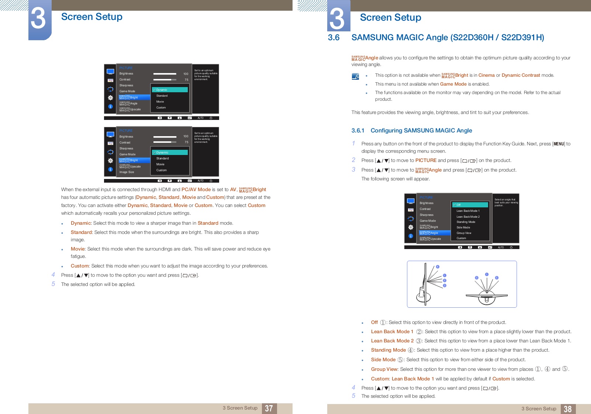Click the Brightness slider in the page 37 OSD with a MAGIC Angle row
Screen dimensions: 591x414
tap(165, 74)
